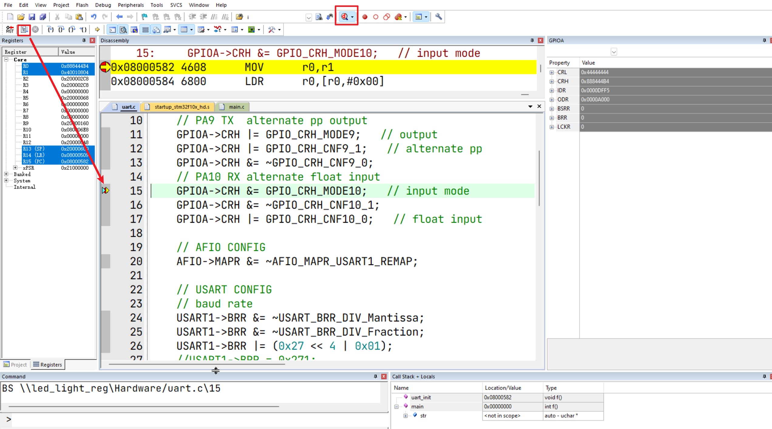
Task: Toggle the Memory window button
Action: coord(184,29)
